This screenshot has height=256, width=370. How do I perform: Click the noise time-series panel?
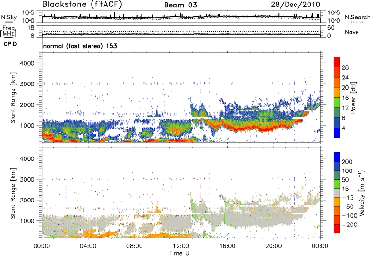point(181,17)
